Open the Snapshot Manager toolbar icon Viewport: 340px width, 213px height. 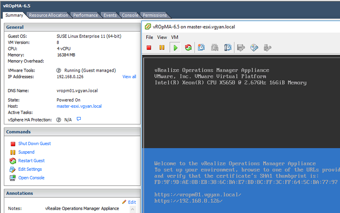pos(228,48)
